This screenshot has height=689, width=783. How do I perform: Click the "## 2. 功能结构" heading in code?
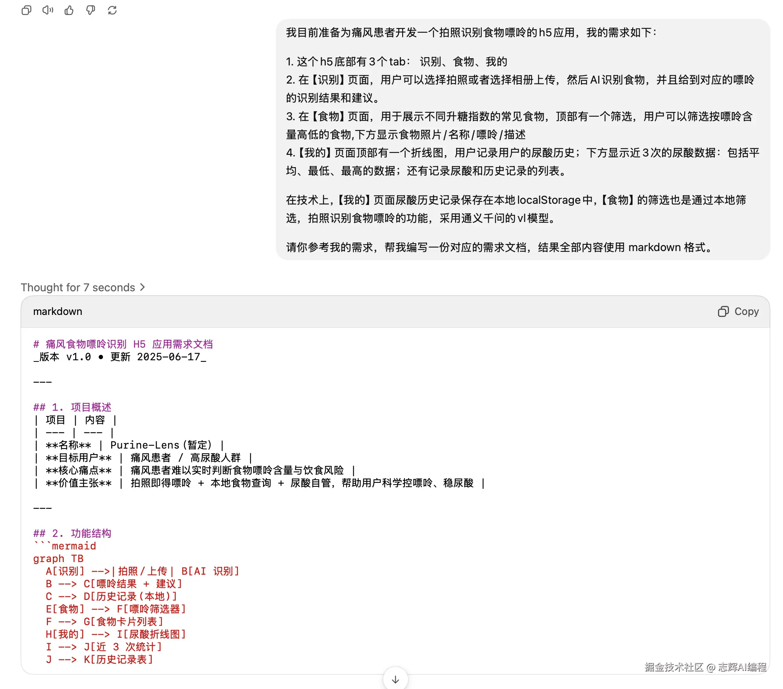[72, 533]
